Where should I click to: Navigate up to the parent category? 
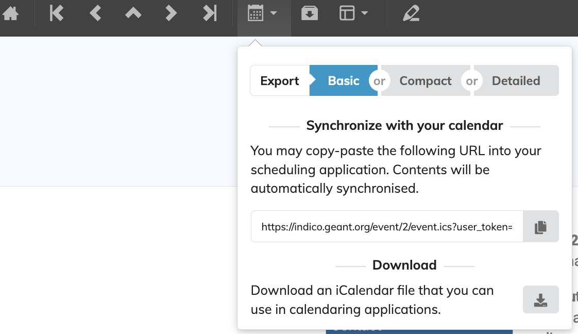click(133, 13)
